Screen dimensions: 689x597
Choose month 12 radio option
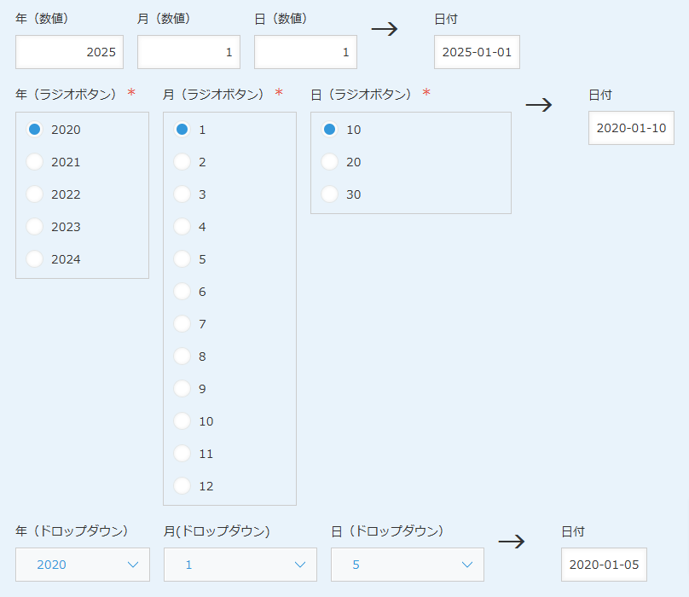(x=182, y=486)
